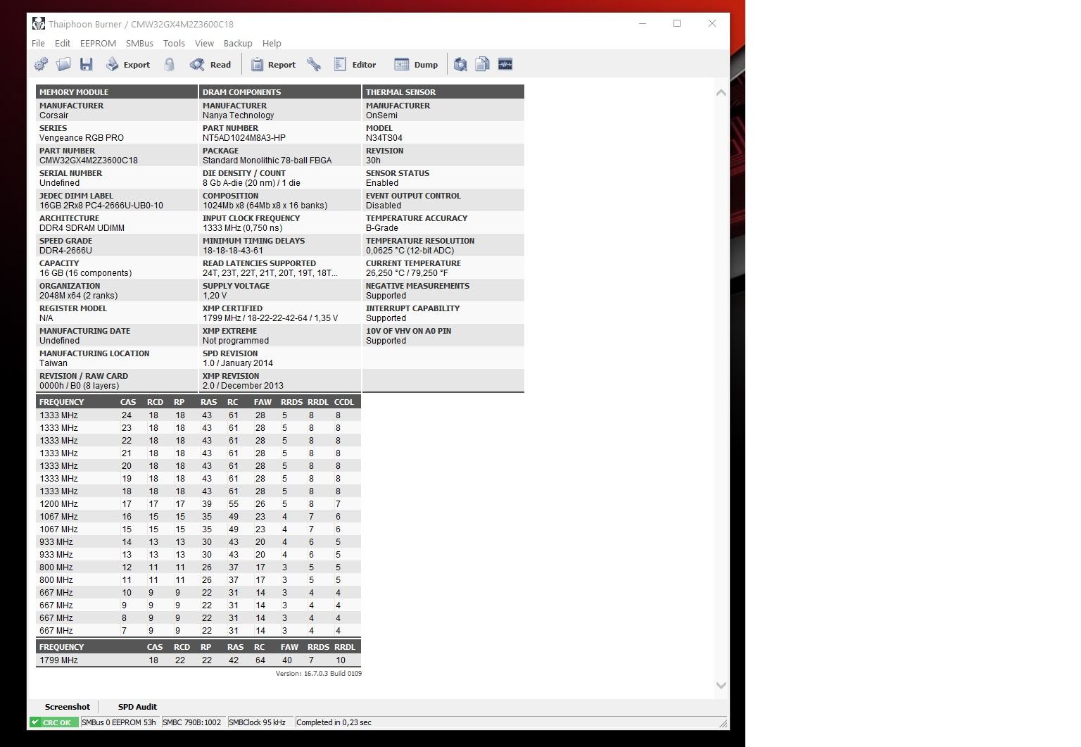Screen dimensions: 1081x747
Task: Open the View menu
Action: coord(204,43)
